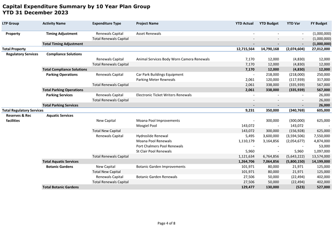
Task: Click the 'Aquatic Services' activity name
Action: (x=60, y=115)
